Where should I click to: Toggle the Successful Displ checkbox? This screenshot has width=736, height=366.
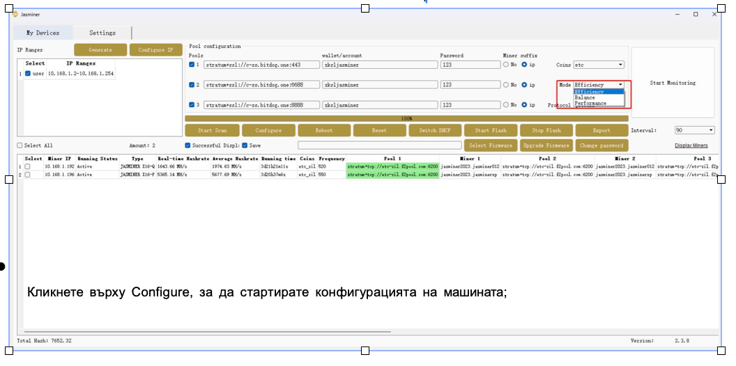187,145
